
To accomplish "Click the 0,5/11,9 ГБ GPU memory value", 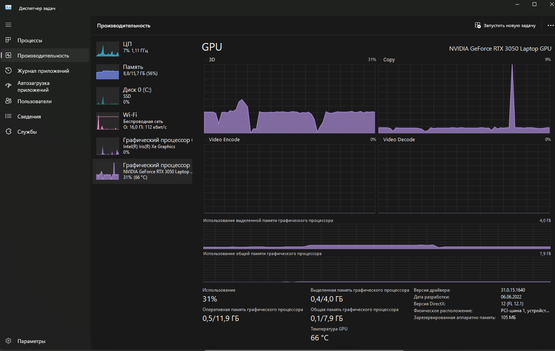I will (x=221, y=319).
